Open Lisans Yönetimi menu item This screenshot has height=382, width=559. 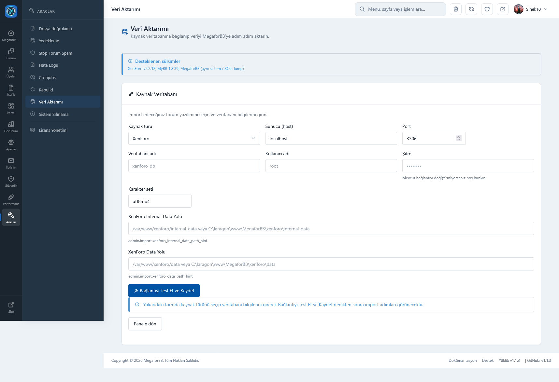(53, 130)
